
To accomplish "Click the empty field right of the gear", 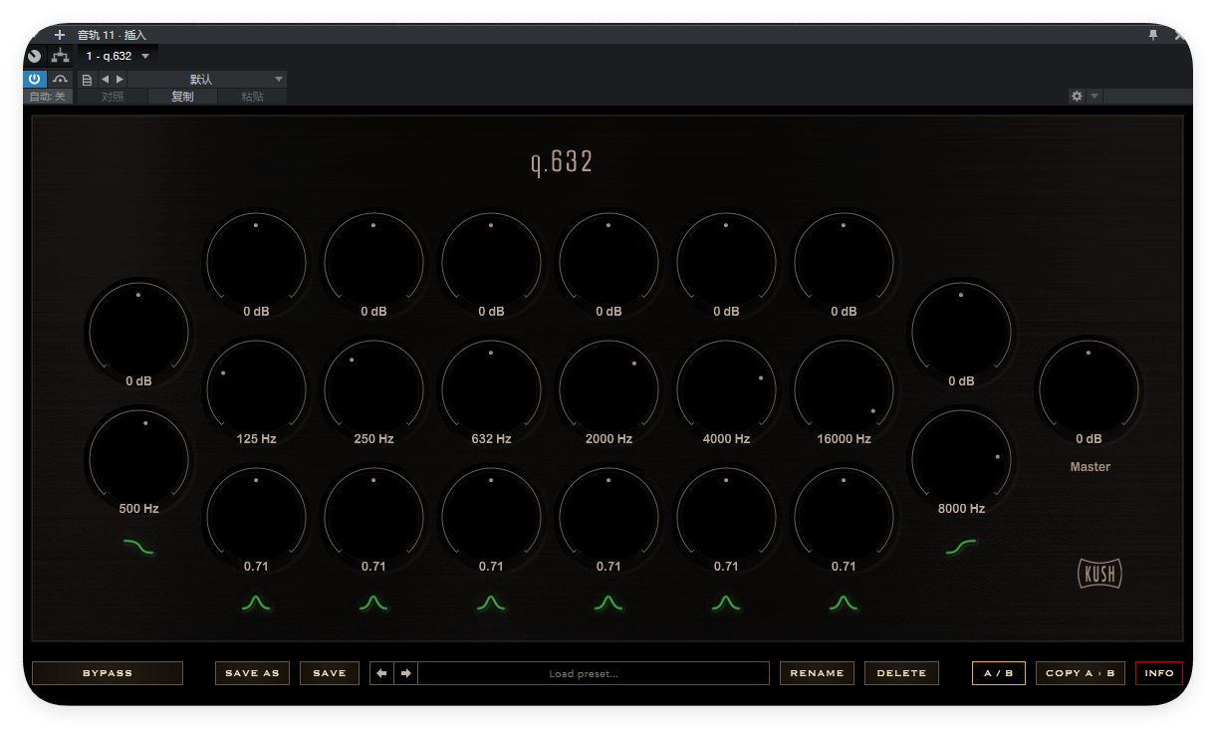I will point(1147,97).
